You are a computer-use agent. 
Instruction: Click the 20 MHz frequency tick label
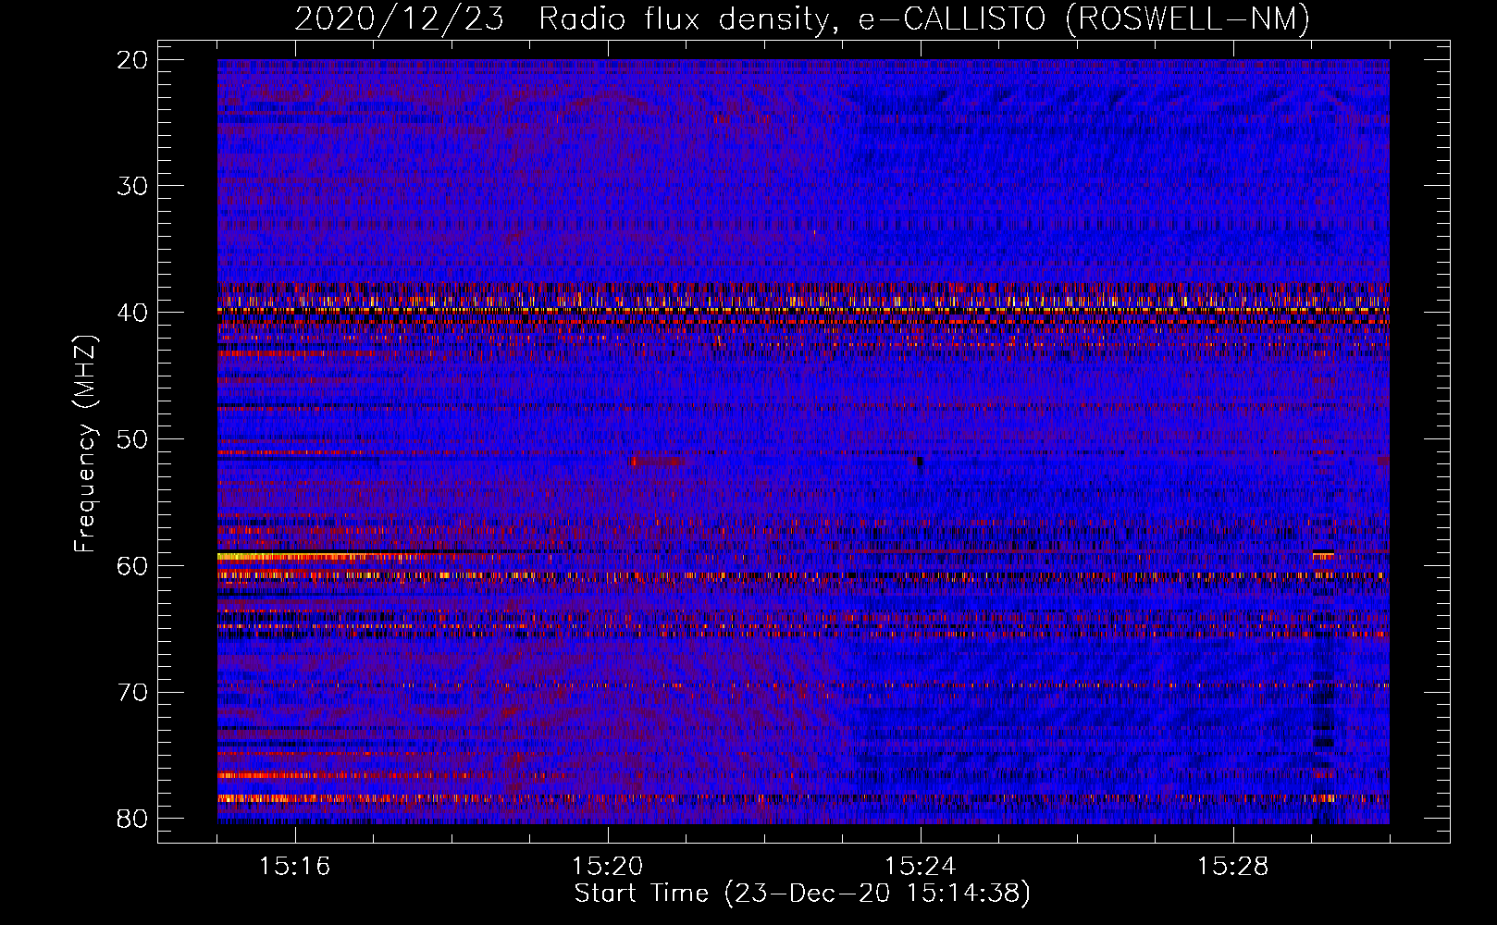[134, 59]
